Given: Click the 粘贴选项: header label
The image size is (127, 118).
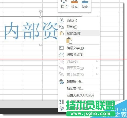Looking at the screenshot, I should click(74, 33).
